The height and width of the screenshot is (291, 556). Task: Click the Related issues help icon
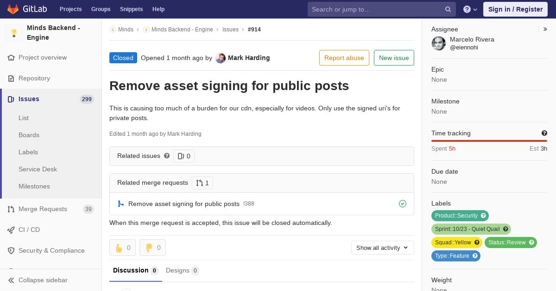coord(167,156)
